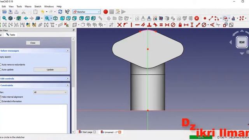
Task: Toggle driving/reference constraint icon
Action: click(x=225, y=25)
